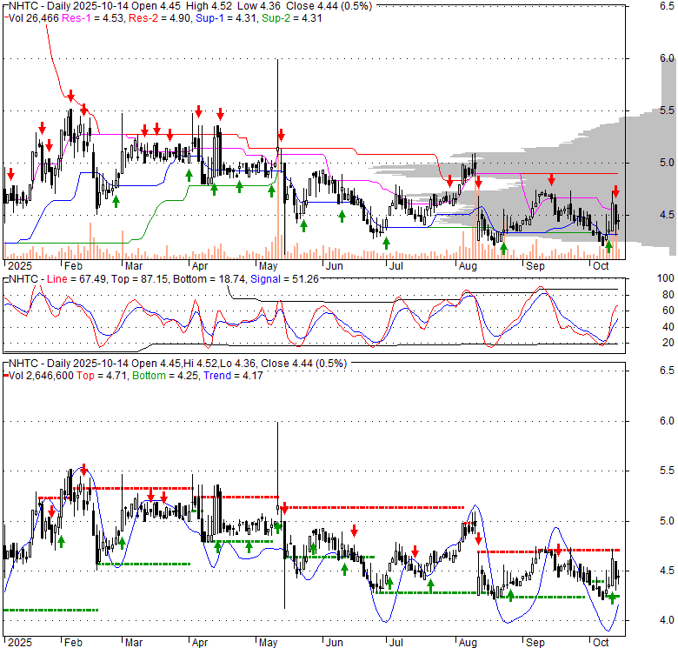Click the Vol 2,646,600 label in bottom chart
The height and width of the screenshot is (648, 678).
click(x=41, y=376)
